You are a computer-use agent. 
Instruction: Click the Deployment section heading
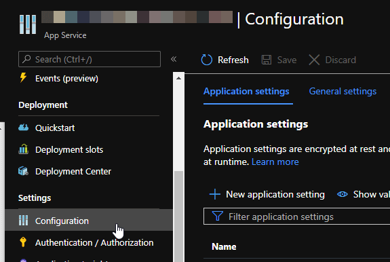[x=43, y=105]
